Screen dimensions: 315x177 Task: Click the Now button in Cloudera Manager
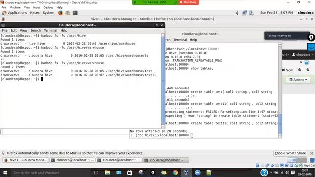pyautogui.click(x=287, y=70)
